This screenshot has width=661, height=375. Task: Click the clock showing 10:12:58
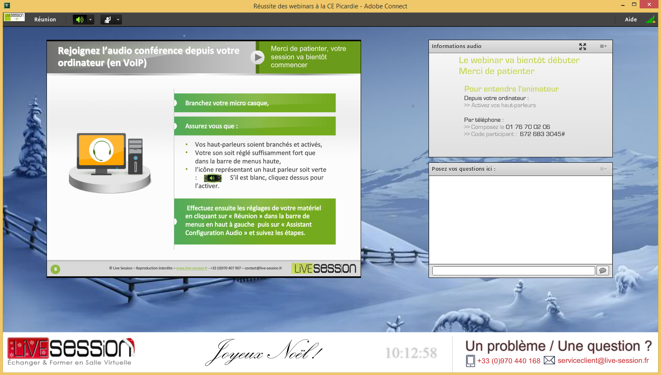pos(411,353)
